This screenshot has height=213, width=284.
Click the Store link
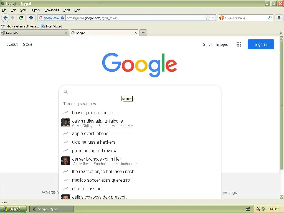[x=28, y=44]
